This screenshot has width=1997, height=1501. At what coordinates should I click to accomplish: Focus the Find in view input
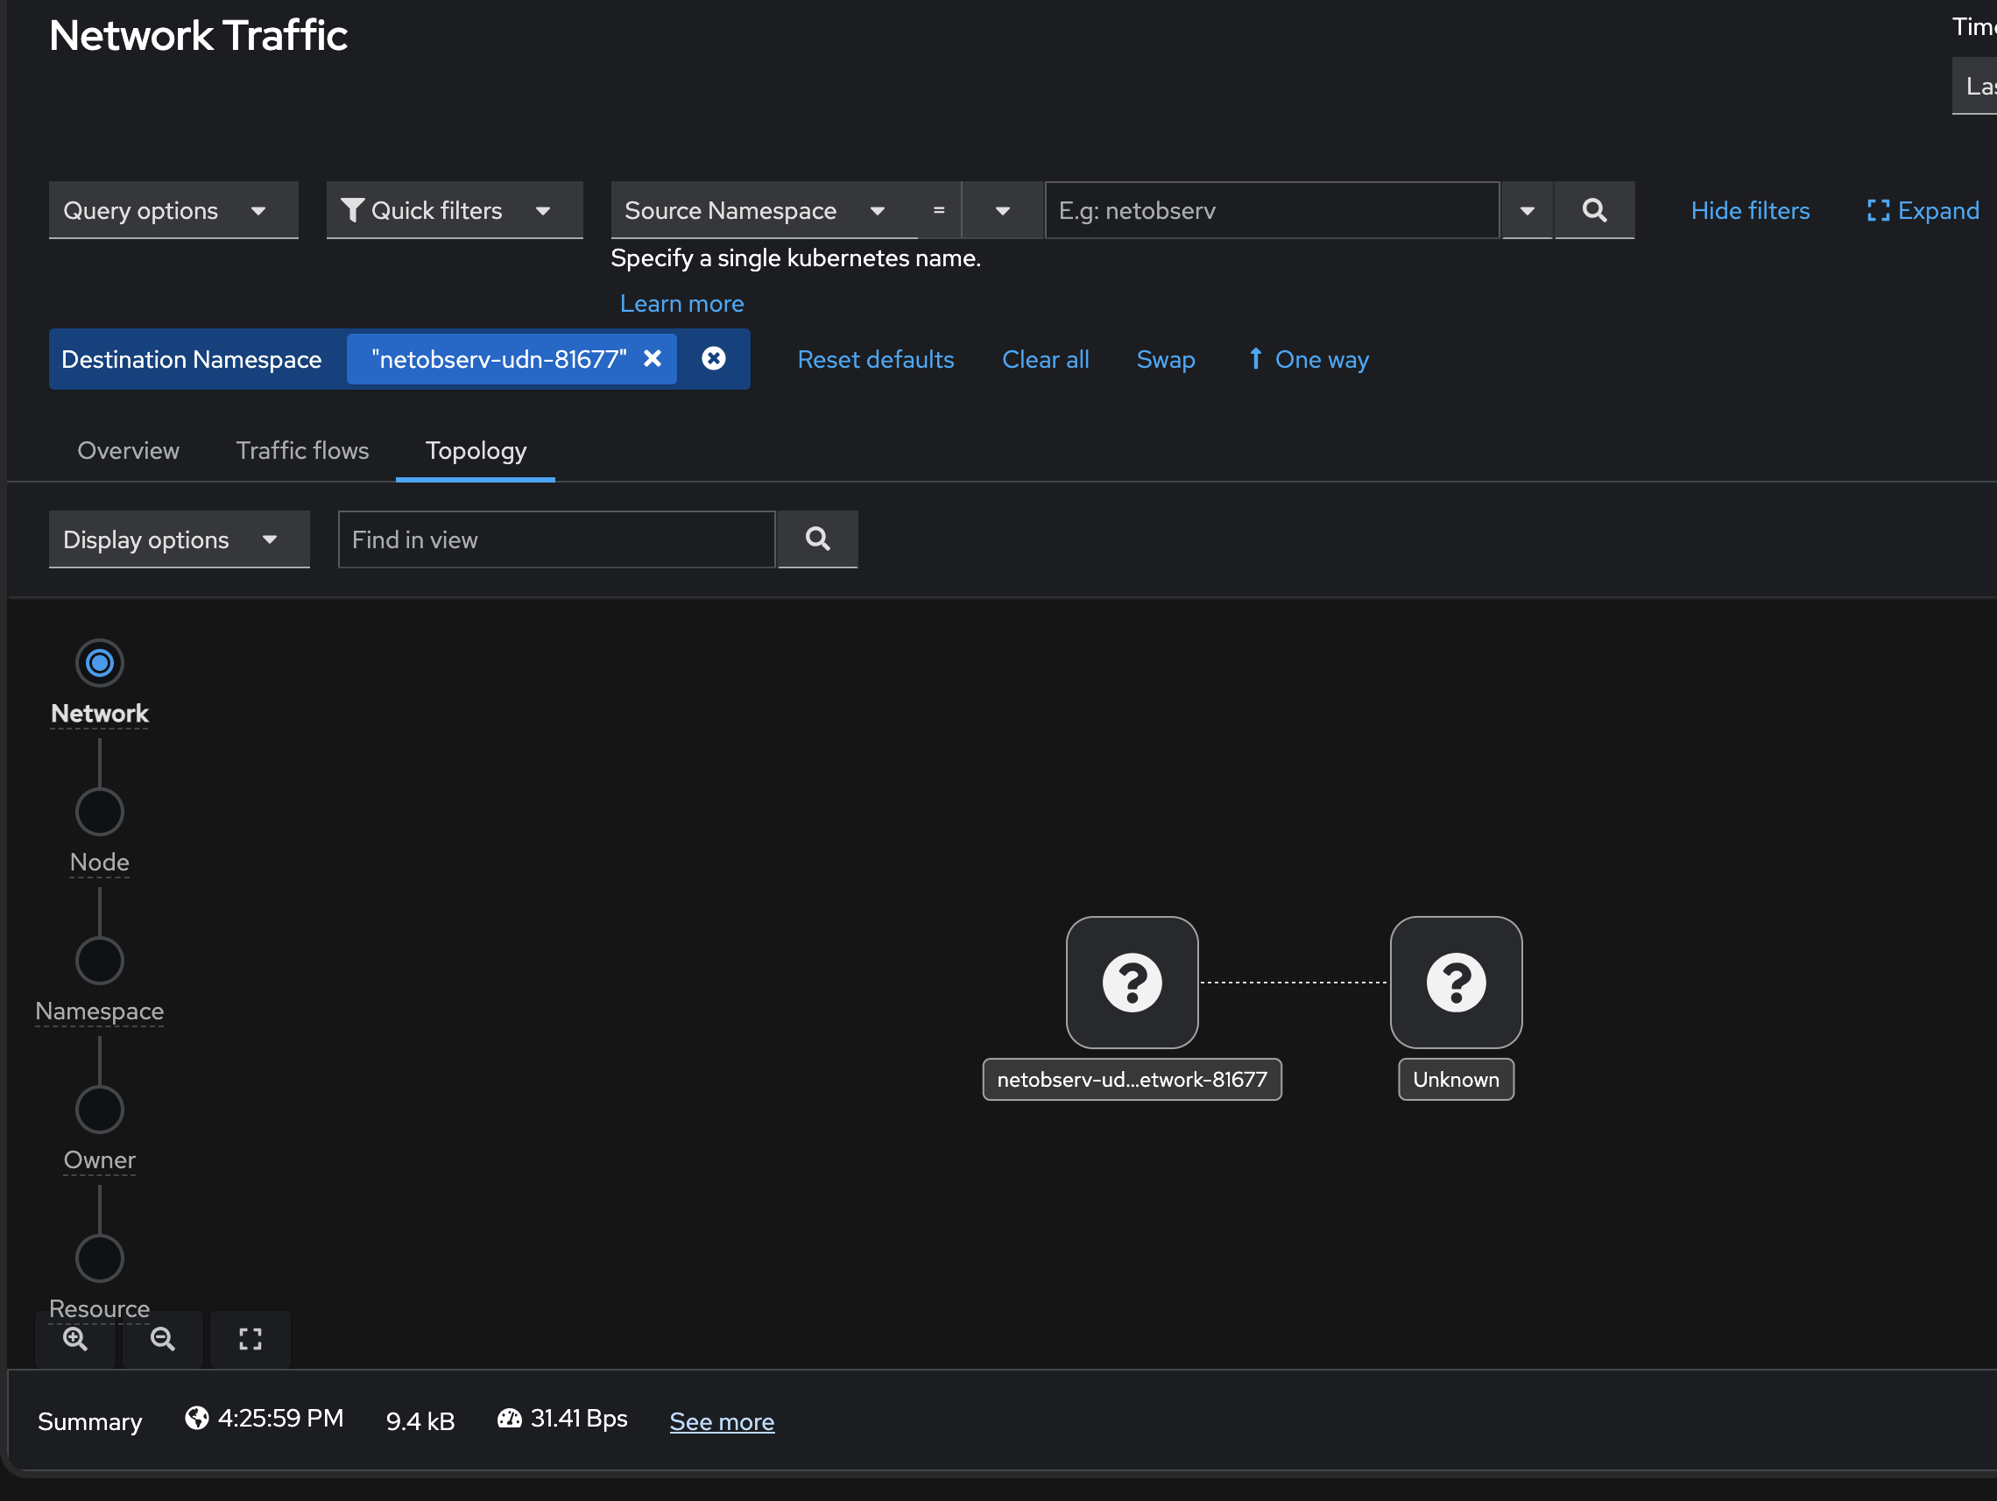tap(555, 539)
